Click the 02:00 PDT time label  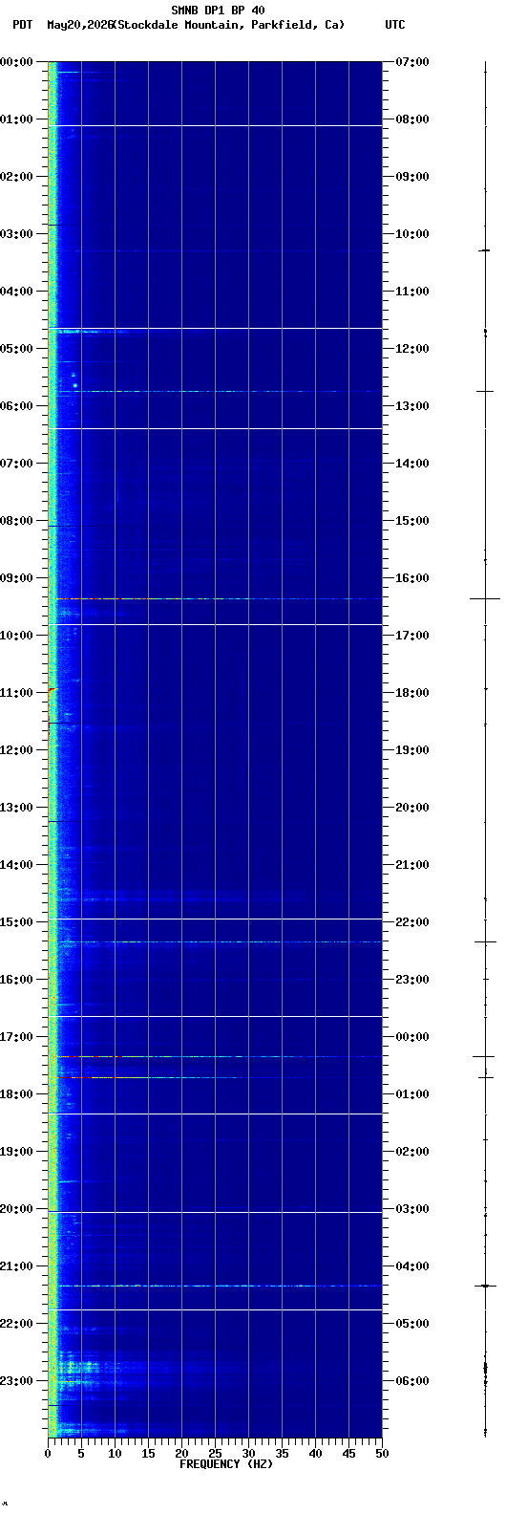(16, 177)
